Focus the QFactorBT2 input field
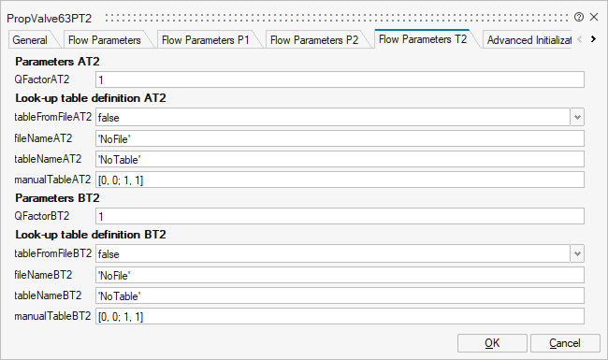This screenshot has height=360, width=608. [x=340, y=216]
